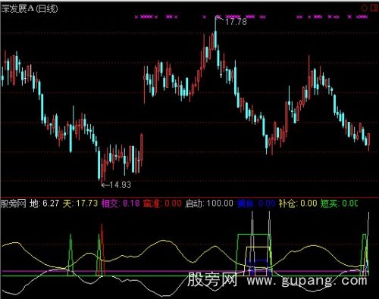Select the 短买 green indicator value
Viewport: 379px width, 299px height.
(x=340, y=204)
